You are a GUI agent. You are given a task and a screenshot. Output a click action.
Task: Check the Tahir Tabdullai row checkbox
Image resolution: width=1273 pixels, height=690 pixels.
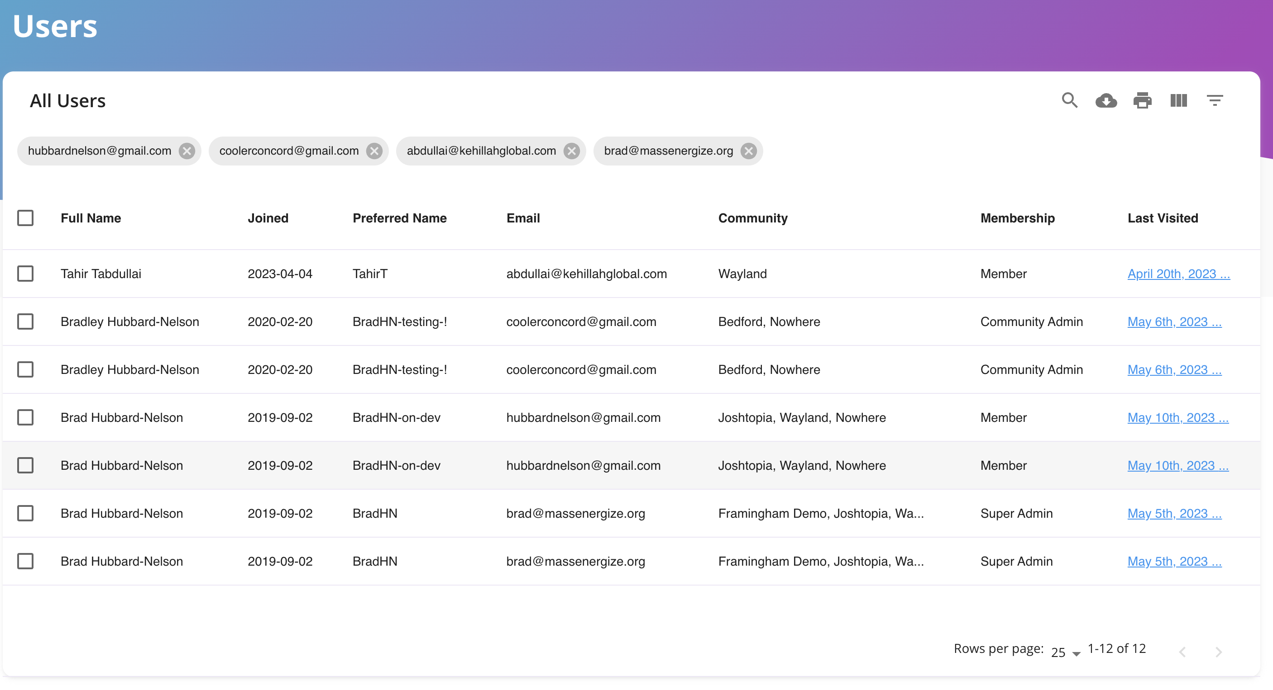click(25, 274)
